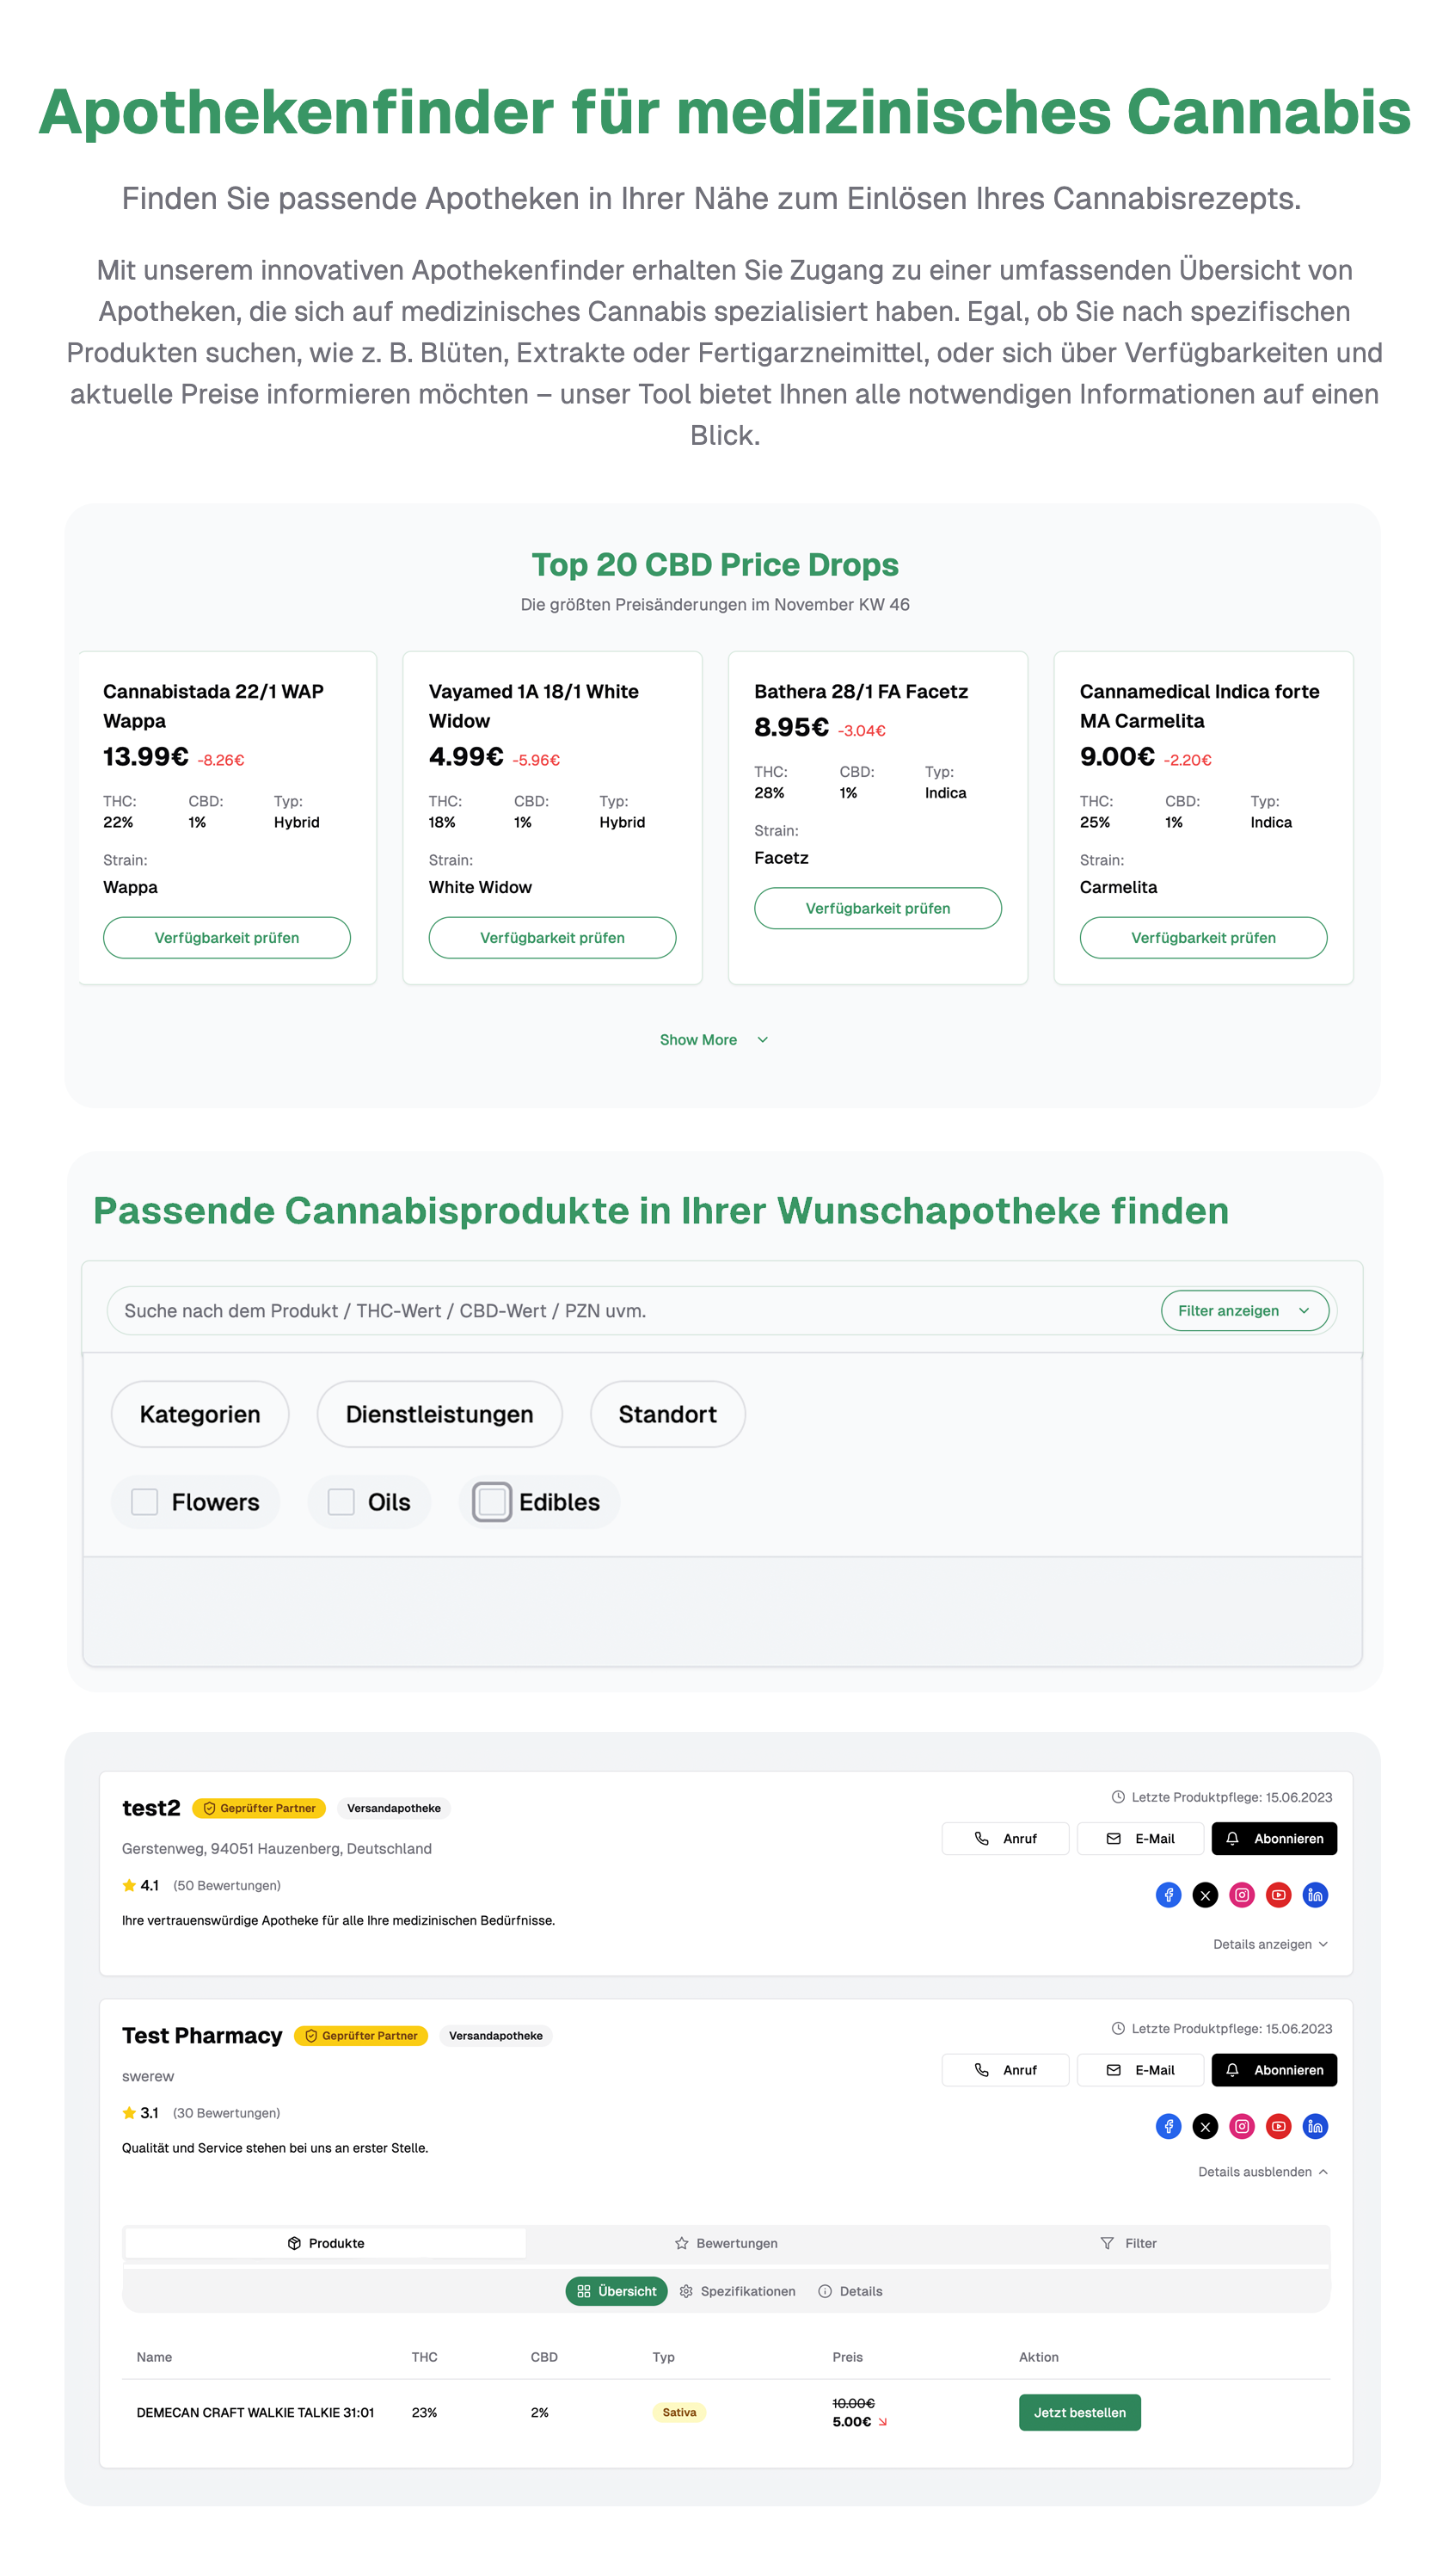Expand Details anzeigen for test2
This screenshot has width=1455, height=2576.
[x=1270, y=1944]
